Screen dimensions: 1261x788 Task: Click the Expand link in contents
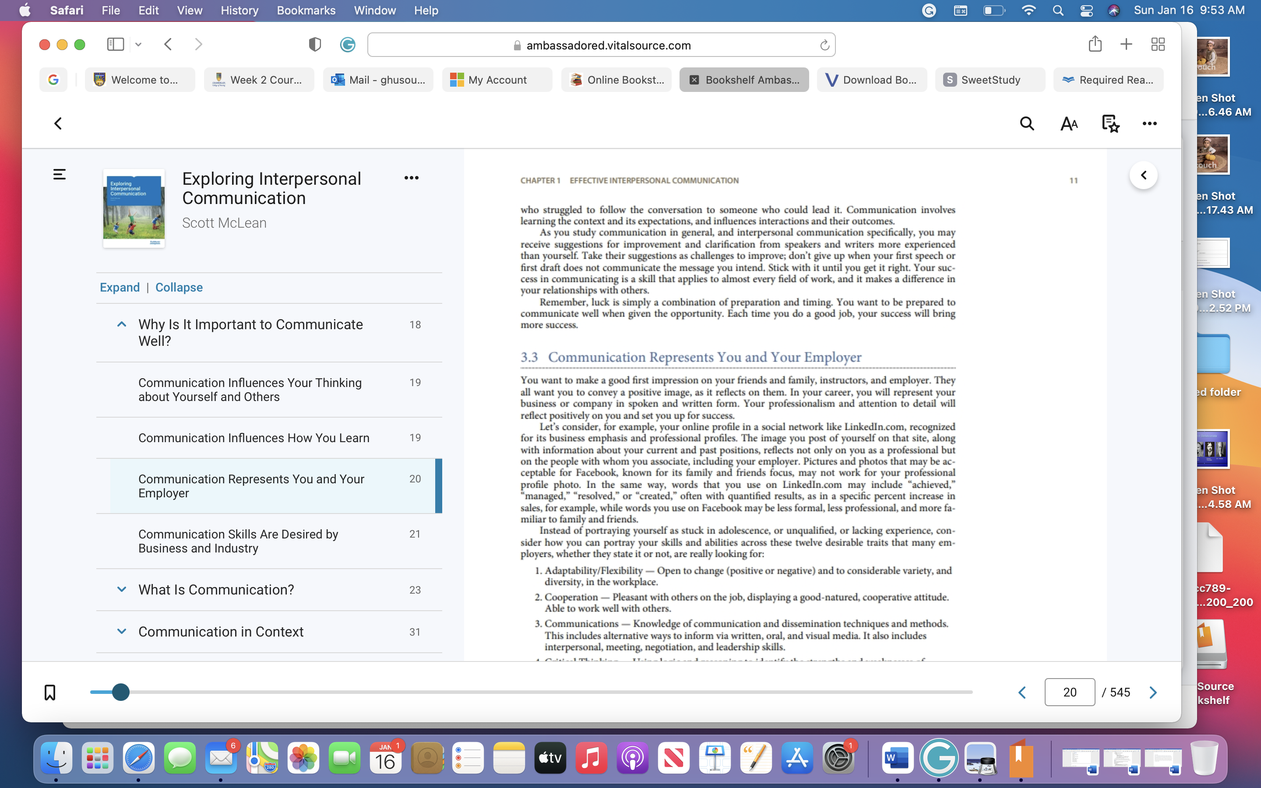pyautogui.click(x=120, y=287)
